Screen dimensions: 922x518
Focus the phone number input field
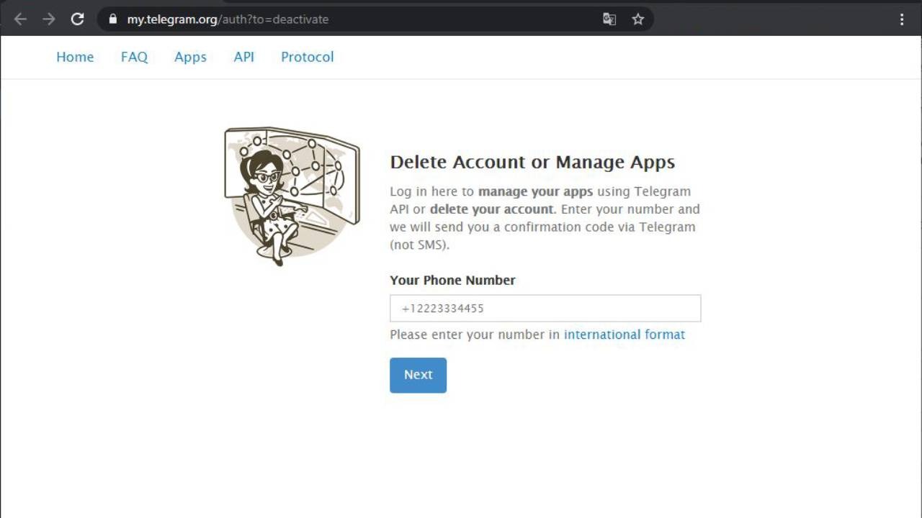tap(545, 308)
